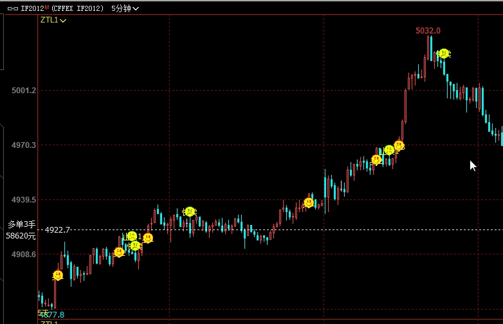The width and height of the screenshot is (503, 324).
Task: Click the leftmost smiley in the 4970.3 trio
Action: 376,159
